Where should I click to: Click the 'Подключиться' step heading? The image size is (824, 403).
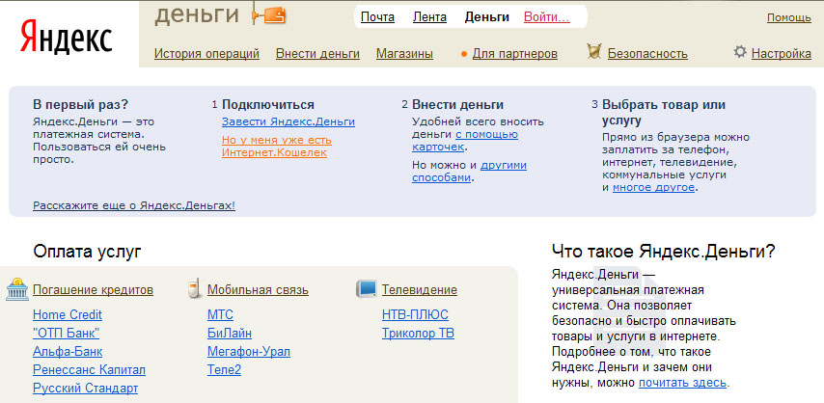pos(268,104)
